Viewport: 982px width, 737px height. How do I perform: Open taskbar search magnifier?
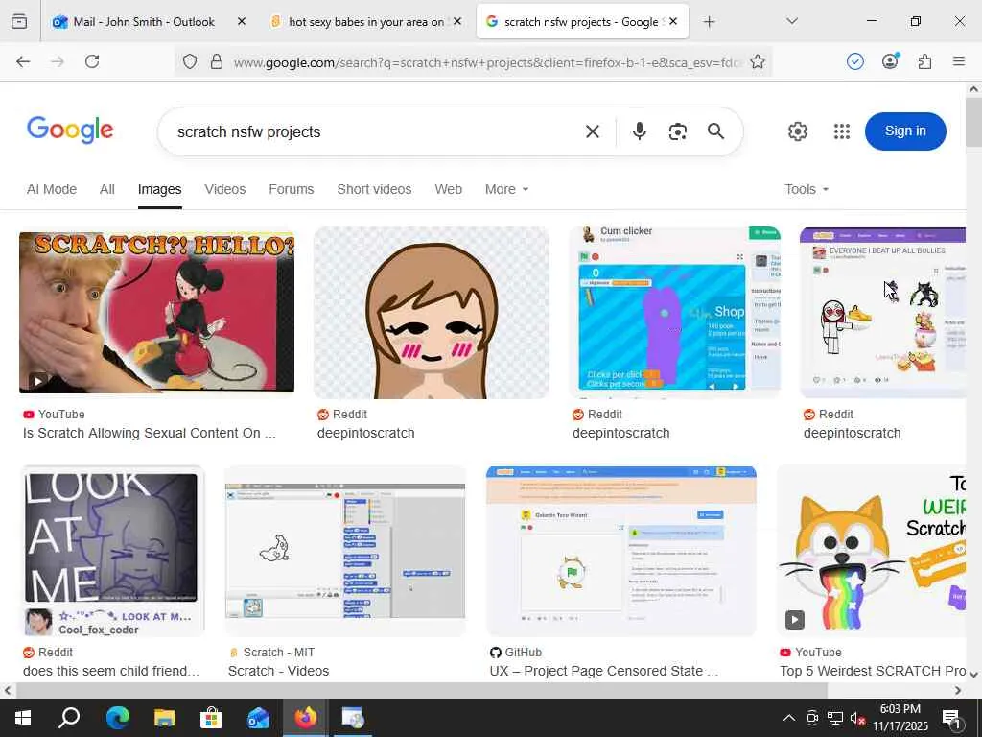(69, 717)
